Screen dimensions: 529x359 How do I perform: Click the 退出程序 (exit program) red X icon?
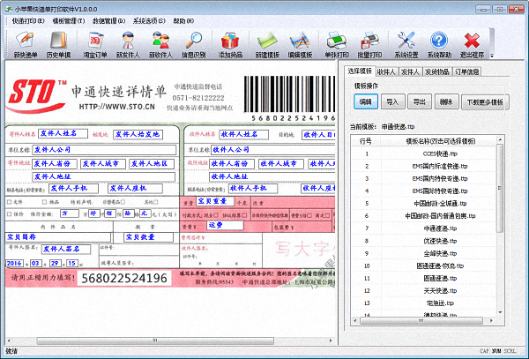[x=472, y=41]
